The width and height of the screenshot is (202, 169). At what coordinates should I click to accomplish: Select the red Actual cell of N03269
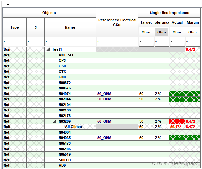pyautogui.click(x=177, y=121)
